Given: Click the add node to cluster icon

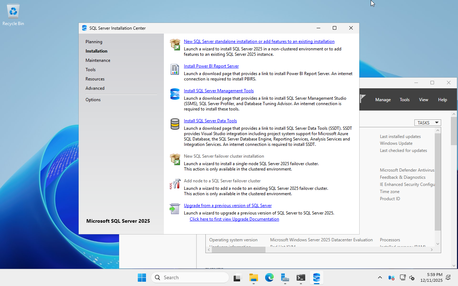Looking at the screenshot, I should coord(175,184).
